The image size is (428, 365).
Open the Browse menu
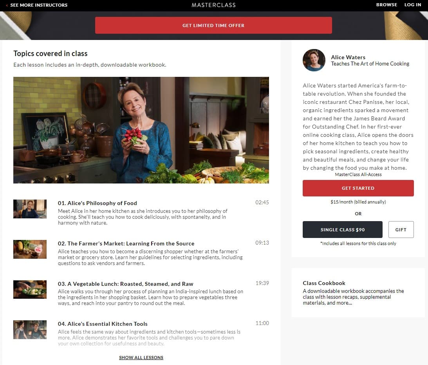(x=386, y=5)
